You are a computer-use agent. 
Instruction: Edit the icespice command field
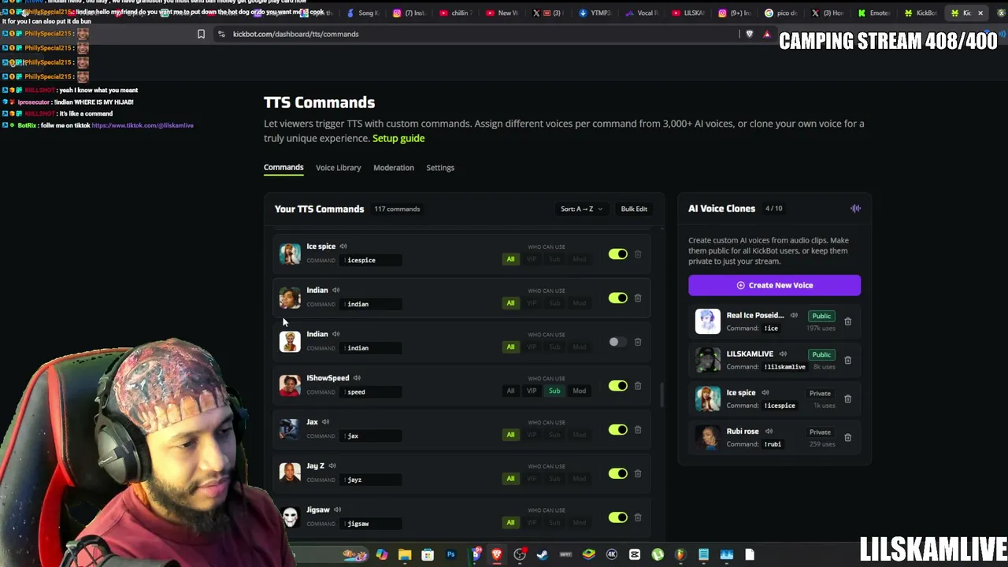click(372, 261)
